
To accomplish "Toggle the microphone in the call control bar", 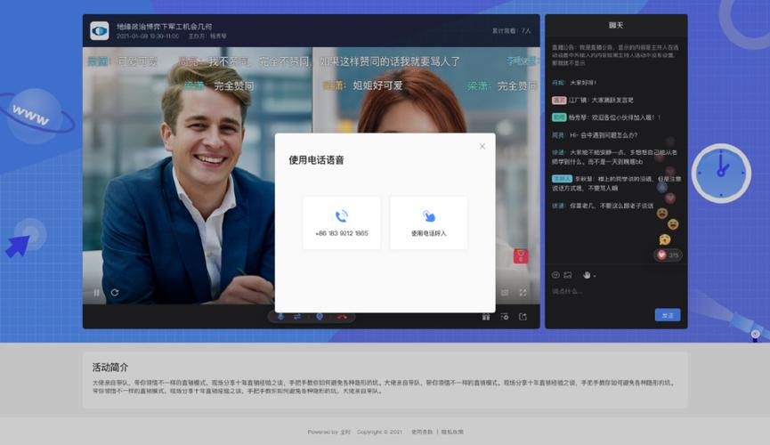I will 280,317.
